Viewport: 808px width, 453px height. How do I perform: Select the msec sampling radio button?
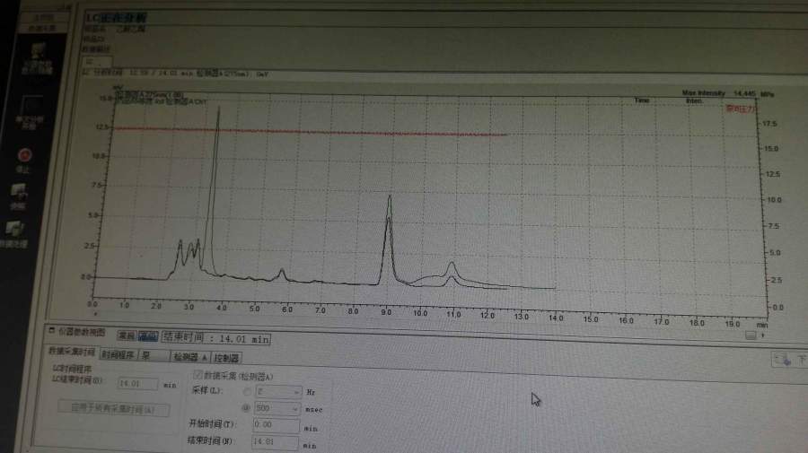[x=246, y=407]
